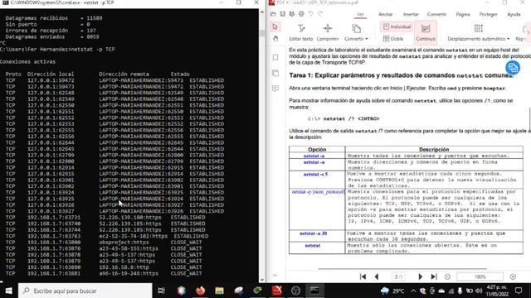Show hidden system tray icons
This screenshot has width=531, height=298.
click(413, 291)
